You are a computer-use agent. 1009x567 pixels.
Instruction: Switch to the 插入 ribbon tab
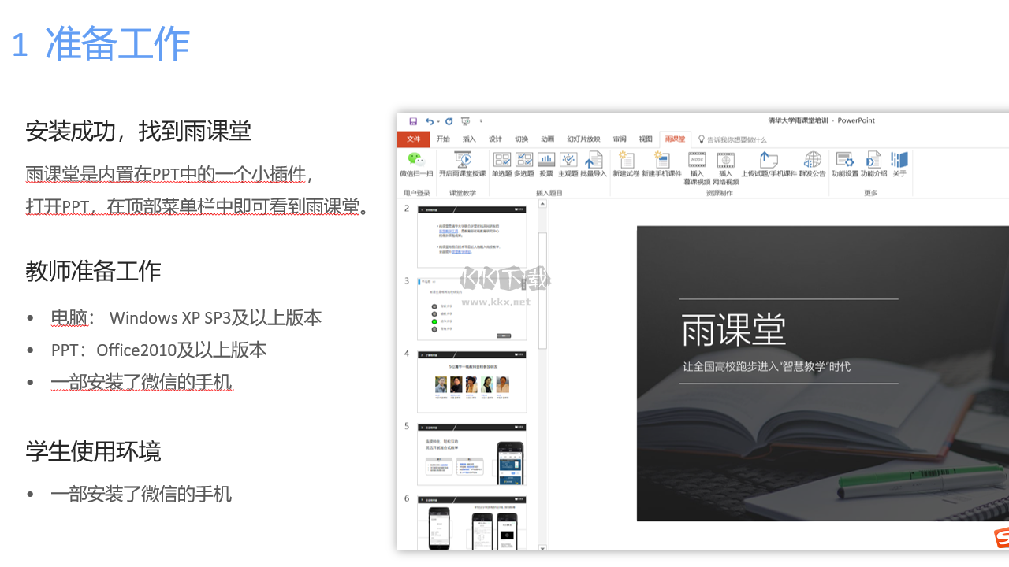pos(469,139)
